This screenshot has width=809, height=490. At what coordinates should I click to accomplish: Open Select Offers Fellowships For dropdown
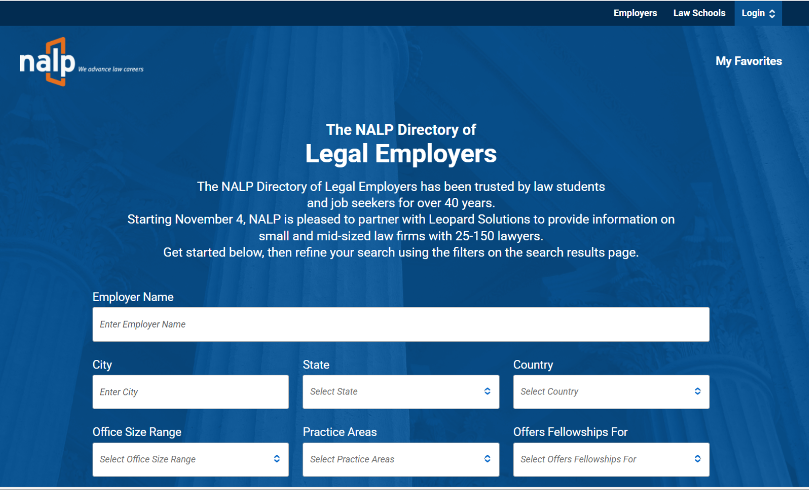603,459
